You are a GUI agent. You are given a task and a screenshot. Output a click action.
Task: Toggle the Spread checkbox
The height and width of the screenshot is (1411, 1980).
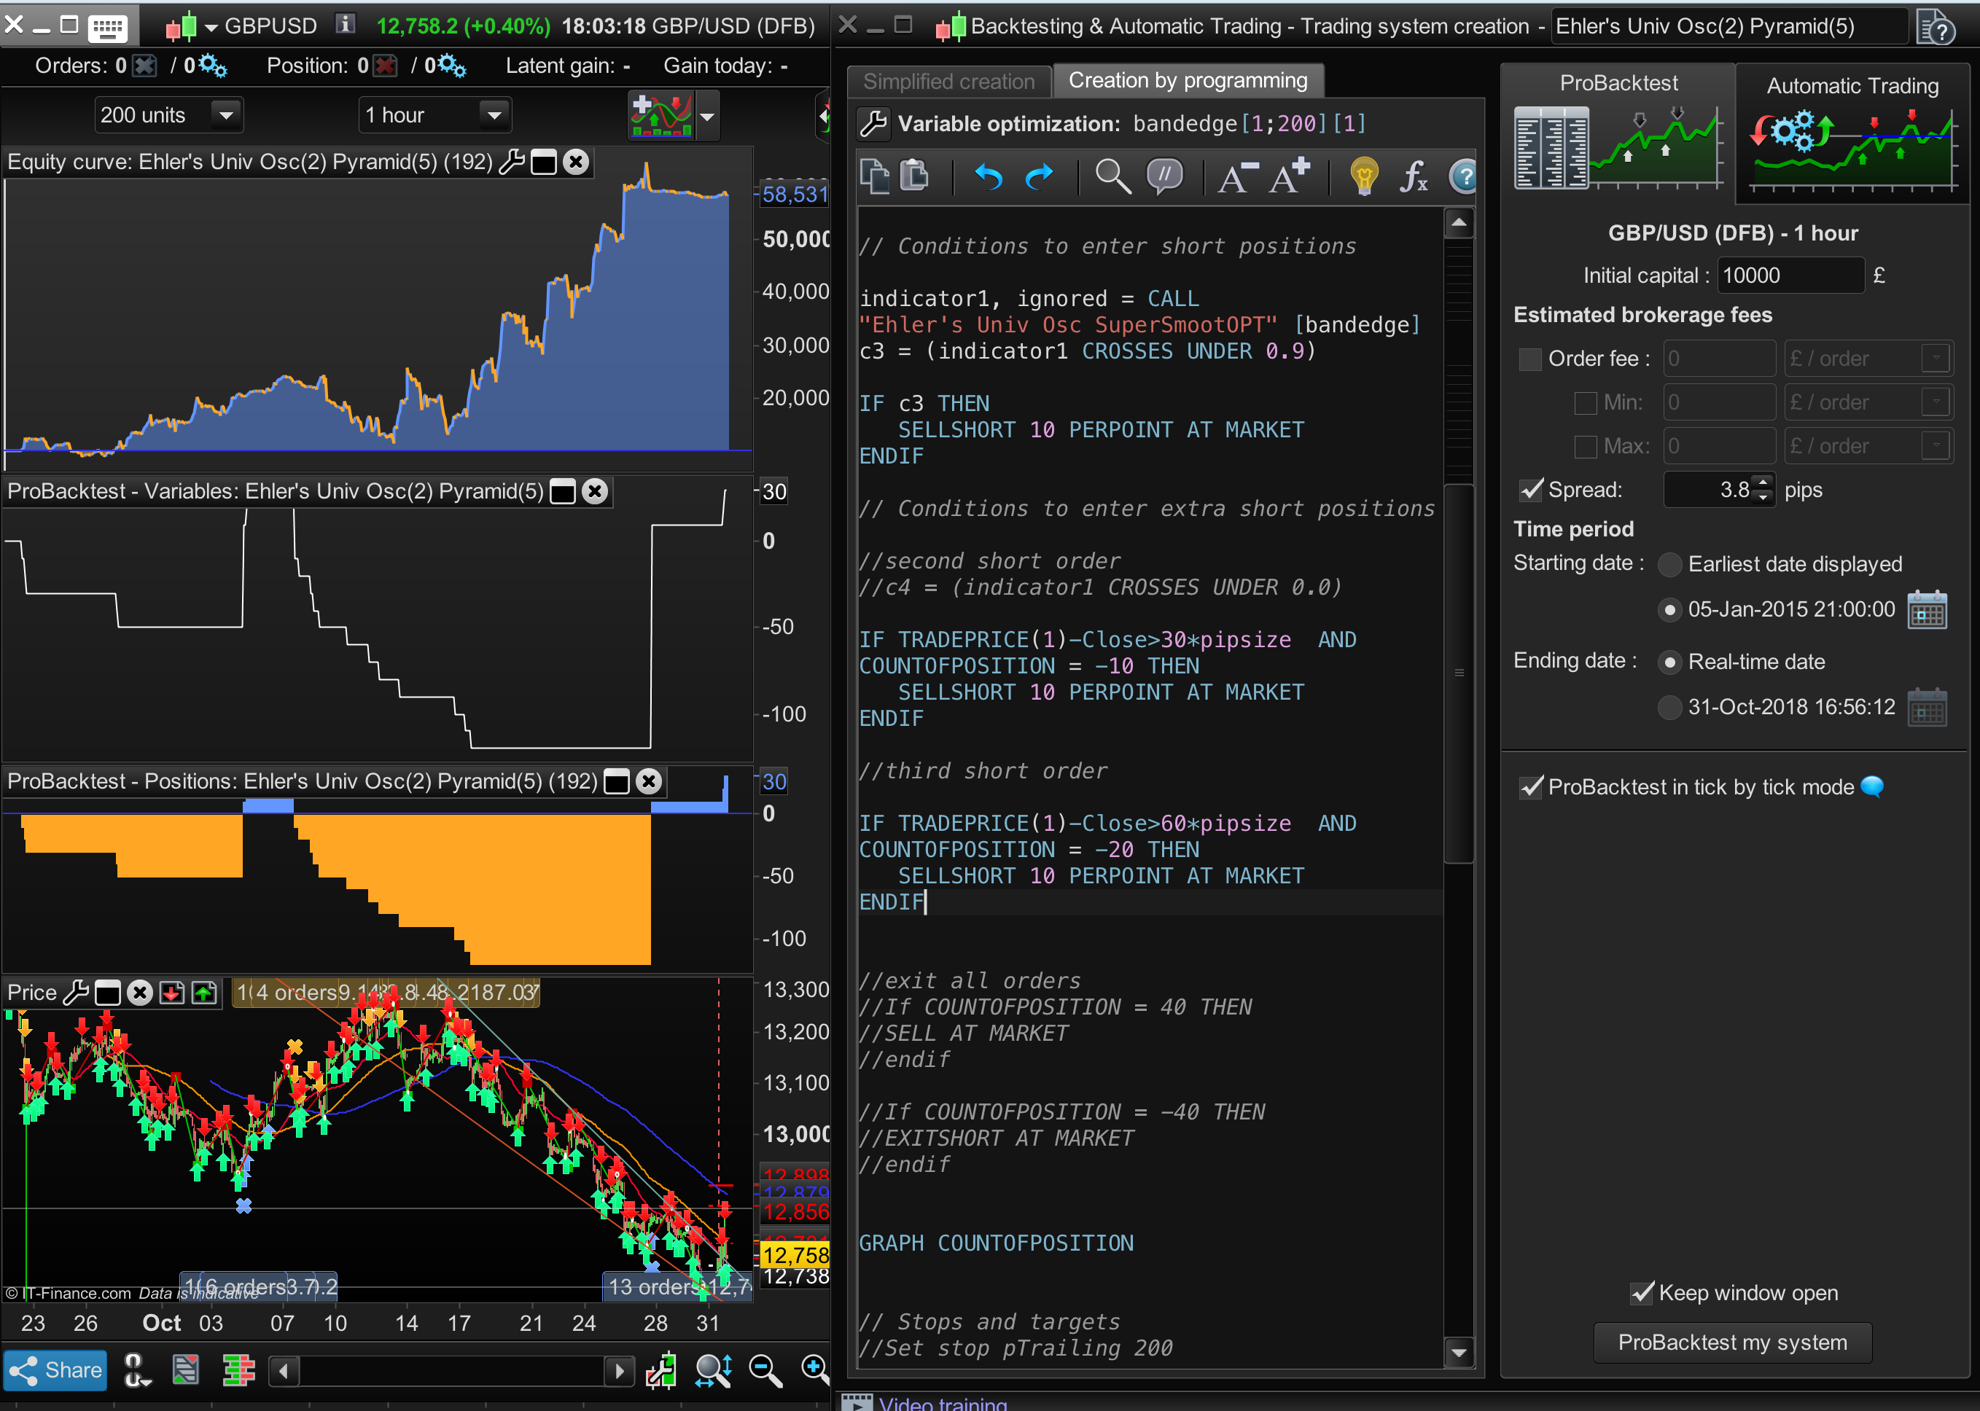coord(1531,490)
